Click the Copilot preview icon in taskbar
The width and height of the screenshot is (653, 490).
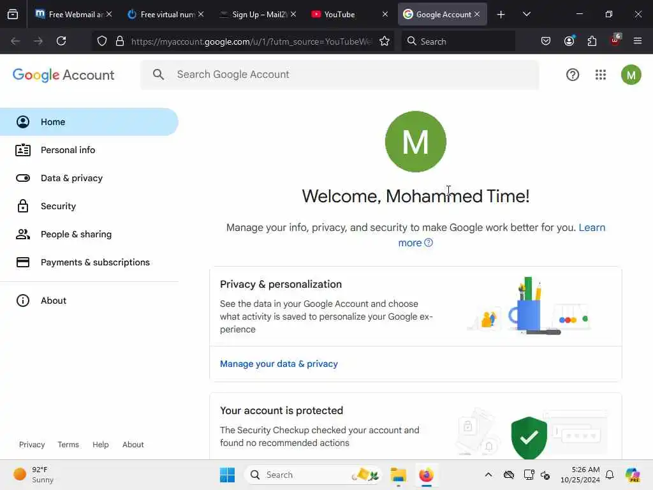633,475
